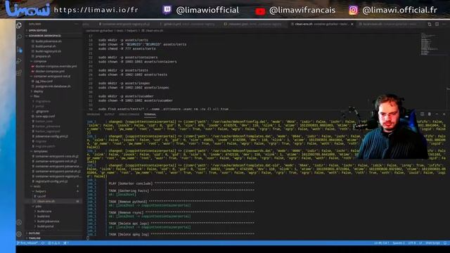Click notifications bell in status bar
Screen dimensions: 450x253
[445, 243]
